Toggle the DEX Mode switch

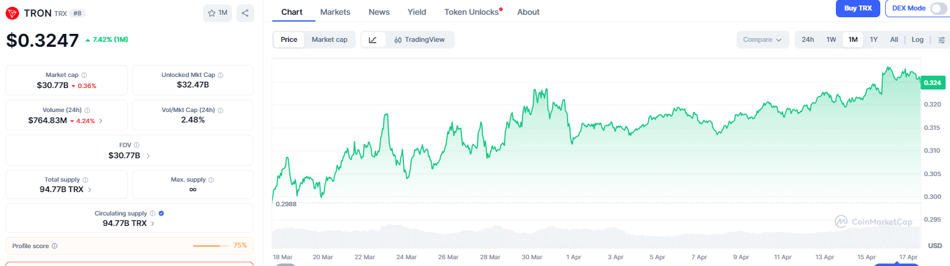click(938, 8)
